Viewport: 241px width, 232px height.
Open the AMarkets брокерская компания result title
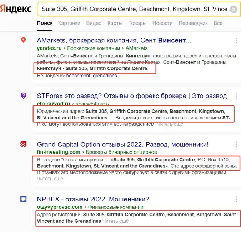point(114,40)
